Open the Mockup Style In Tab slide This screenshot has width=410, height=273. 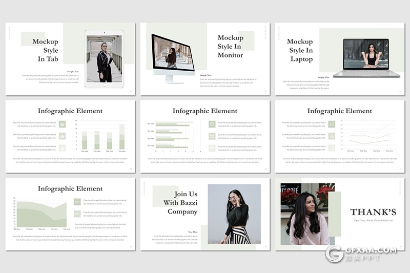click(70, 59)
